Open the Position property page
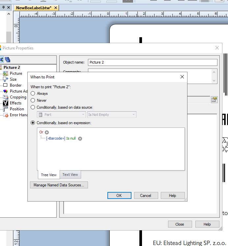This screenshot has width=228, height=246. 17,109
